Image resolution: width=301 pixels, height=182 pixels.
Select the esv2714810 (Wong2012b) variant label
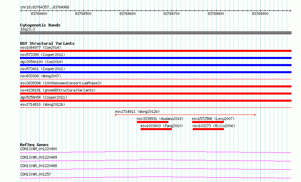click(43, 104)
